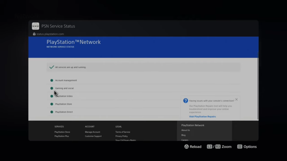Open Customer Support footer link
The width and height of the screenshot is (287, 161).
click(93, 136)
